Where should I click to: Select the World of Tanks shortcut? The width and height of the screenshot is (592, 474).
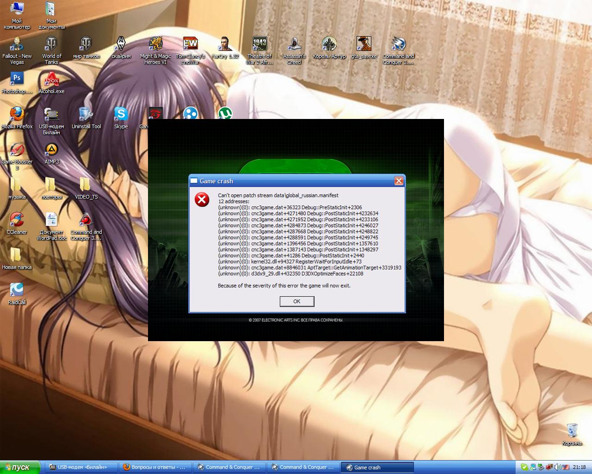pyautogui.click(x=51, y=50)
